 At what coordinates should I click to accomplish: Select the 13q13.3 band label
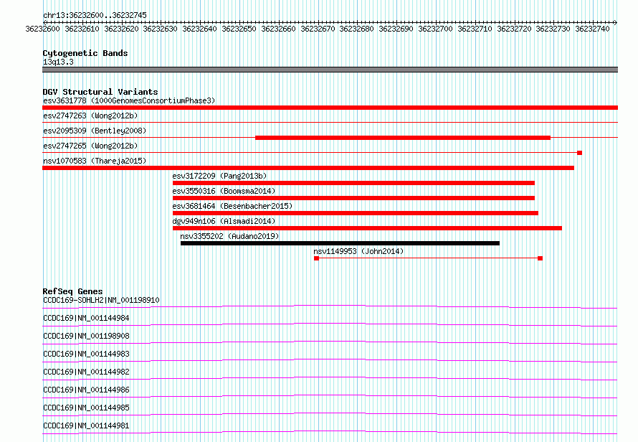click(58, 62)
